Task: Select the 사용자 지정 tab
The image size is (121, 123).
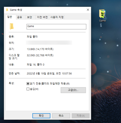Action: point(57,17)
